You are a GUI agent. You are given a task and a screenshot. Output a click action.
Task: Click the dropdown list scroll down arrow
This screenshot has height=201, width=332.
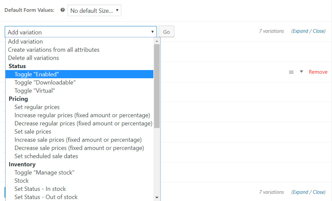(157, 197)
